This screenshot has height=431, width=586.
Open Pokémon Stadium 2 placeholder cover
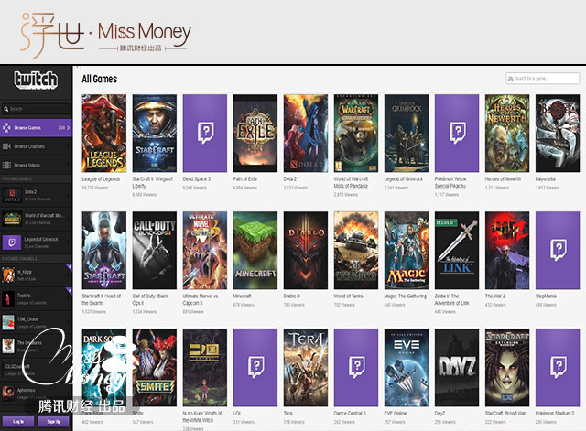click(x=558, y=368)
